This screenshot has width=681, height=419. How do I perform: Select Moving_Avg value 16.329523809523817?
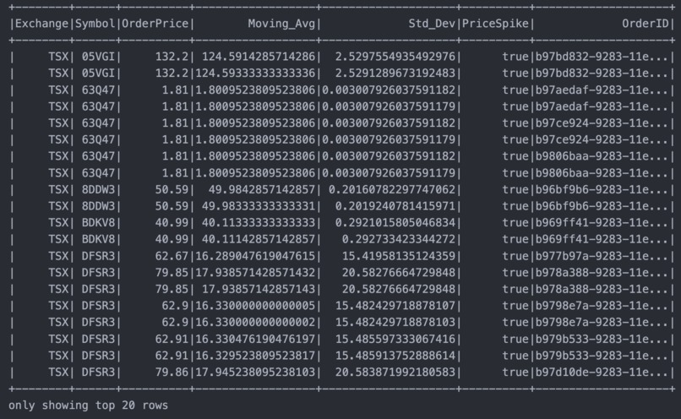255,356
